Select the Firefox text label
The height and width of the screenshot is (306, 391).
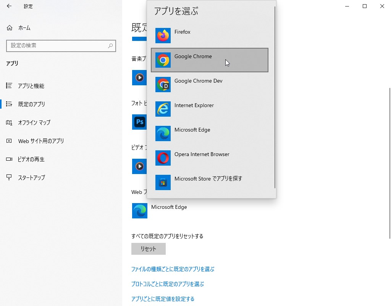point(182,32)
